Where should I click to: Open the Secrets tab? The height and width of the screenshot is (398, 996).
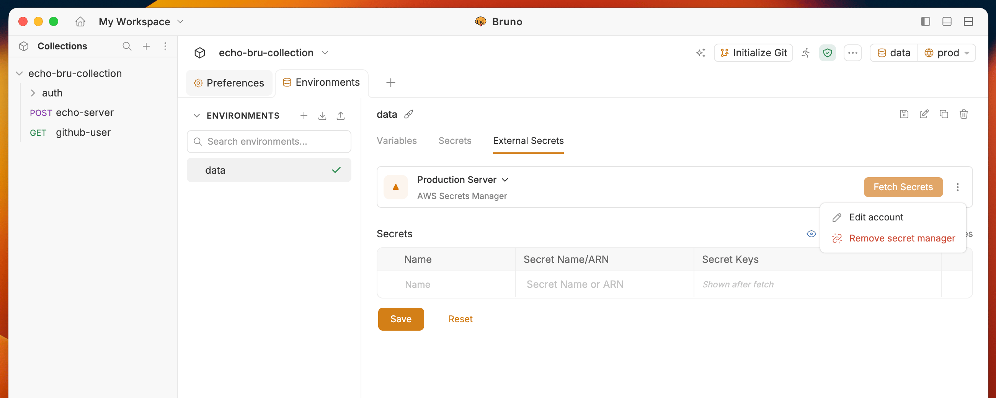coord(455,141)
